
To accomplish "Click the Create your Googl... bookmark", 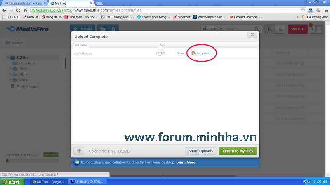I will tap(153, 17).
